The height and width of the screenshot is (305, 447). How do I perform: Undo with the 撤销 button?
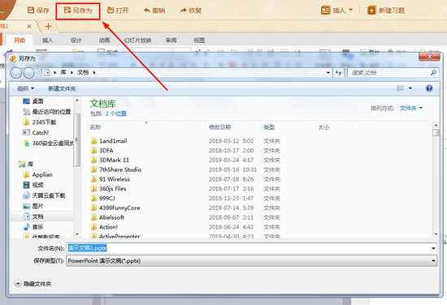pos(154,11)
